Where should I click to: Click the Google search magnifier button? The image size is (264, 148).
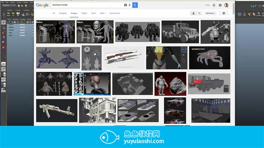click(135, 5)
